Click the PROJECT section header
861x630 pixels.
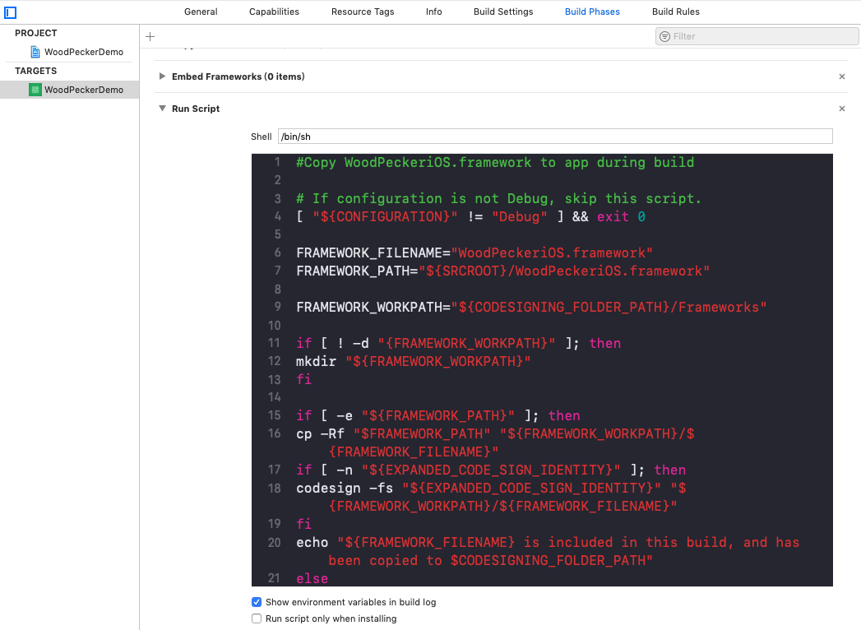(x=35, y=33)
